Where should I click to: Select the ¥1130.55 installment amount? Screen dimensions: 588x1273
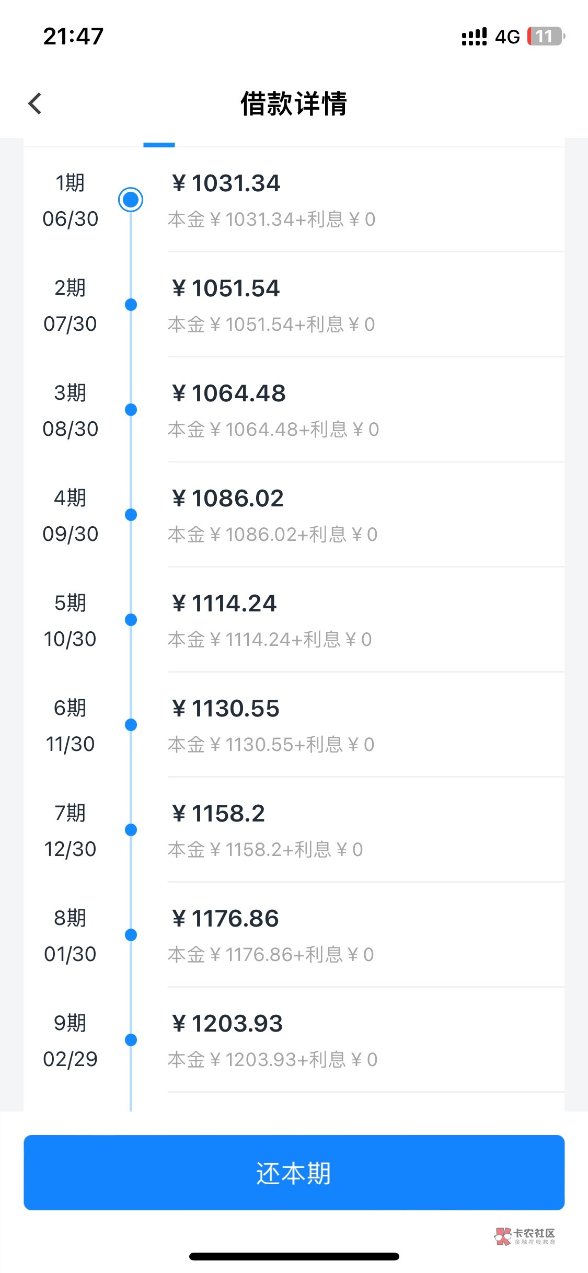pos(226,709)
